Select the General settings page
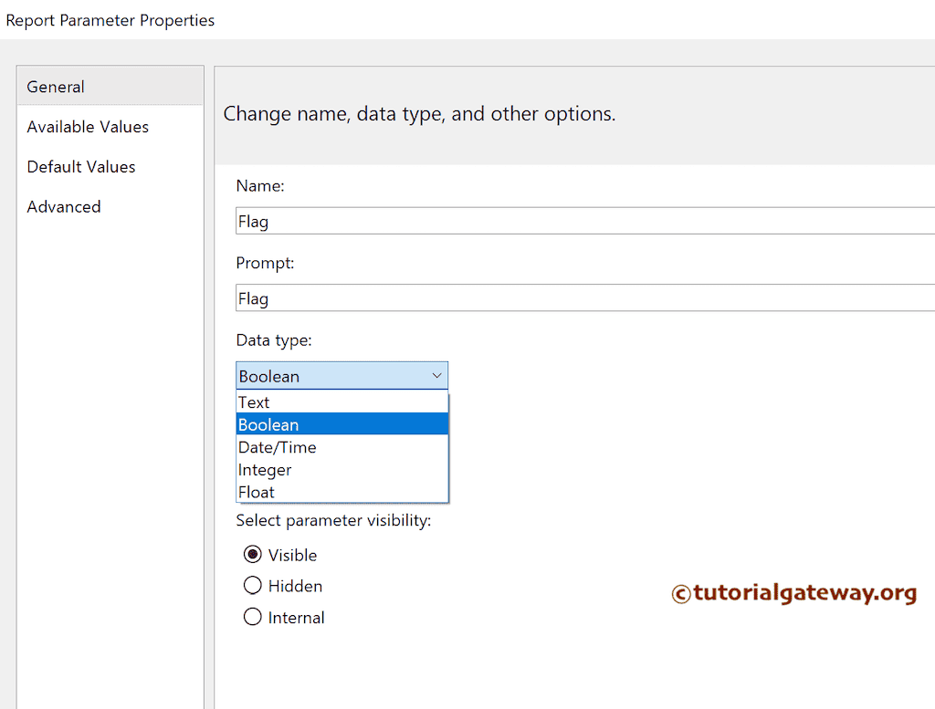The image size is (935, 709). (55, 87)
